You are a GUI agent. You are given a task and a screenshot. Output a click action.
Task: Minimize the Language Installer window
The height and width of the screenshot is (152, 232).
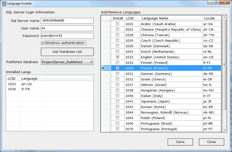click(210, 2)
